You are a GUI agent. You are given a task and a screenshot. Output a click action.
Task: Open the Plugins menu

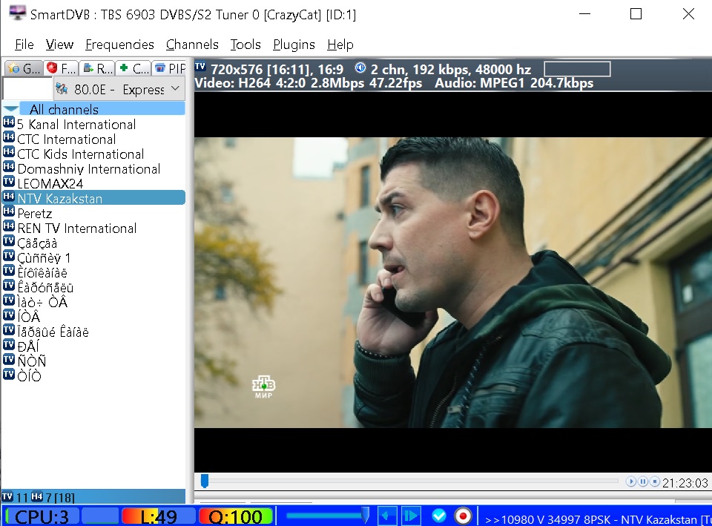tap(294, 45)
